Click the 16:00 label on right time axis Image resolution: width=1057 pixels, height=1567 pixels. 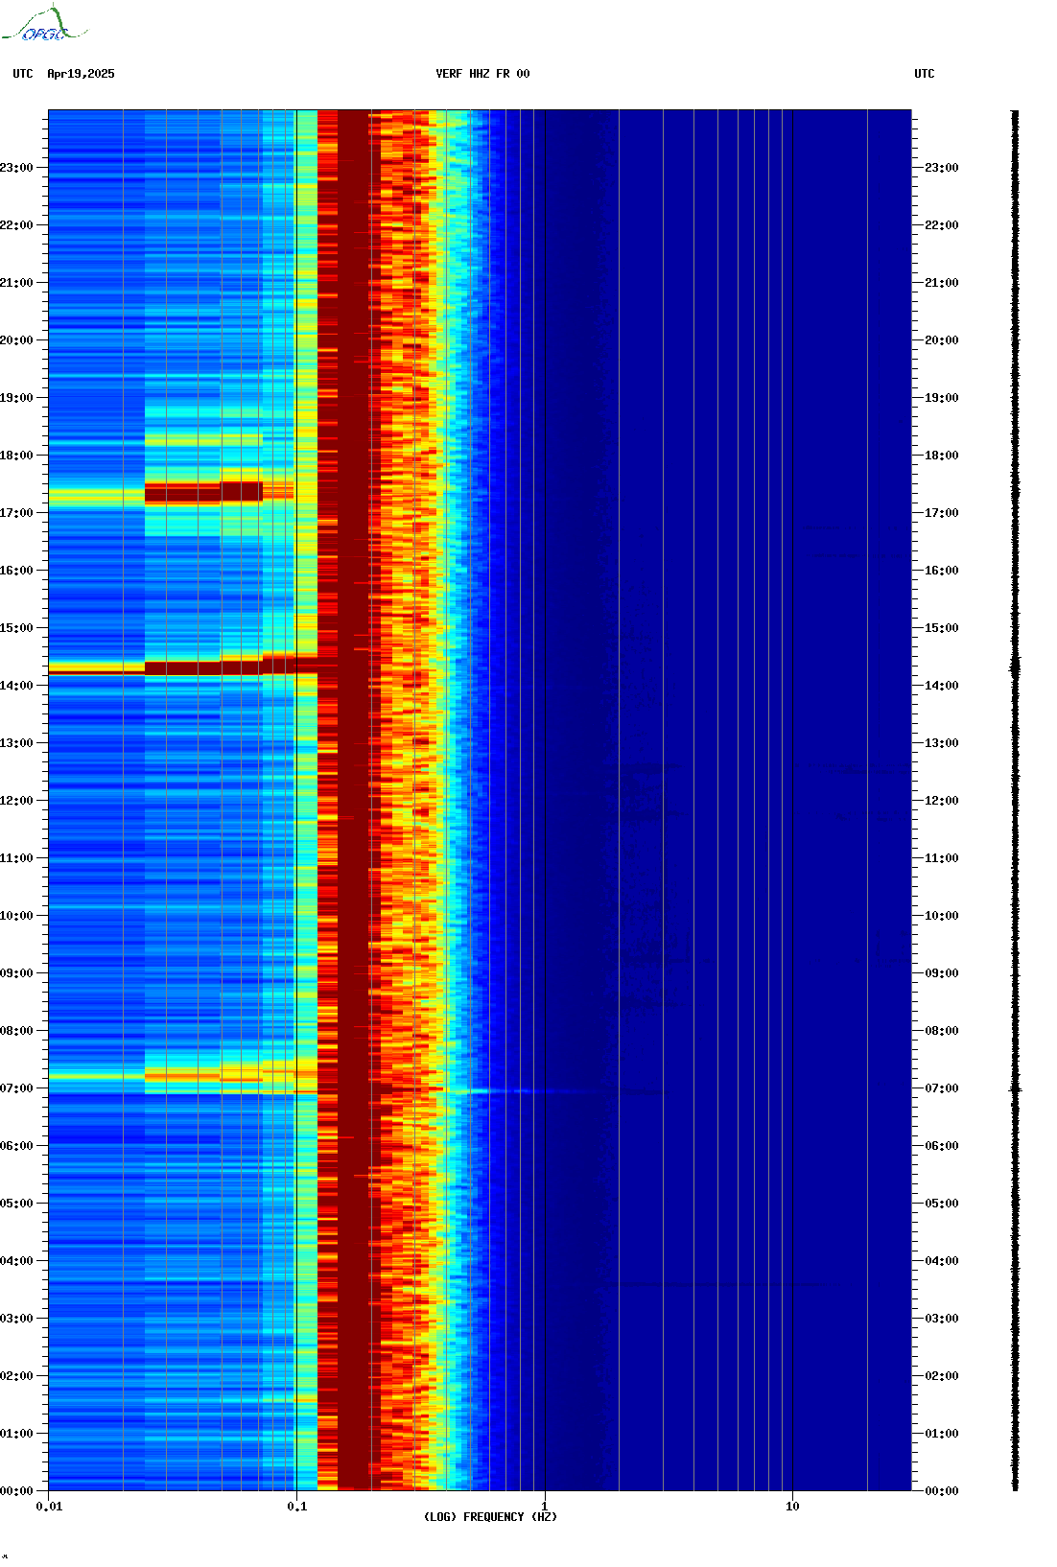942,571
